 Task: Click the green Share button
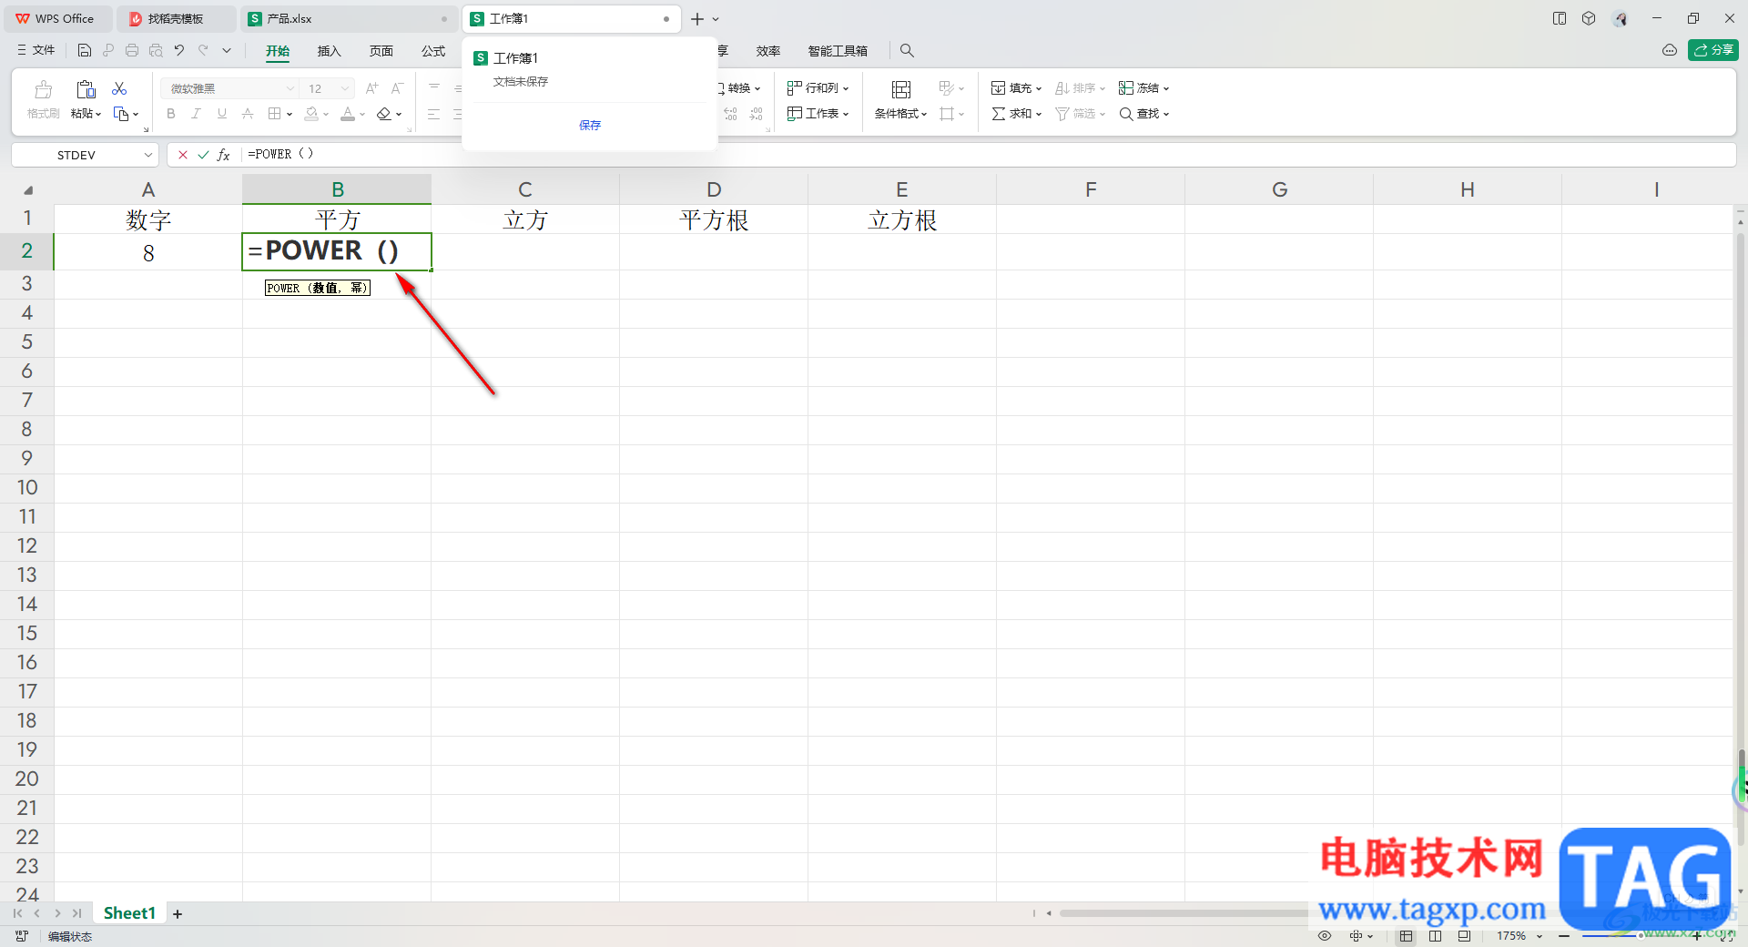click(x=1712, y=50)
